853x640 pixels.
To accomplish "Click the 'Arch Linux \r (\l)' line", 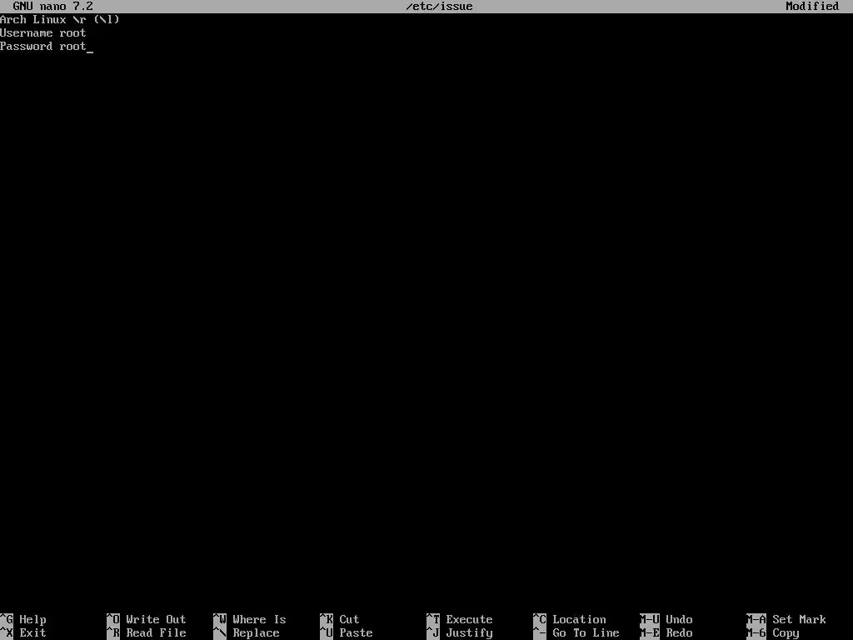I will (60, 20).
